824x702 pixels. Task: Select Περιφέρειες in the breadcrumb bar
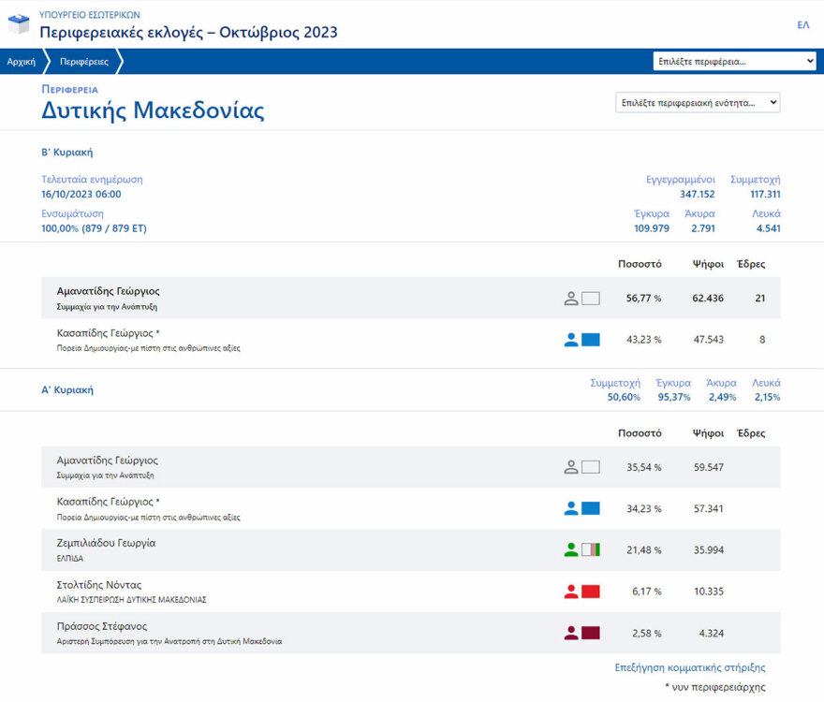(84, 62)
